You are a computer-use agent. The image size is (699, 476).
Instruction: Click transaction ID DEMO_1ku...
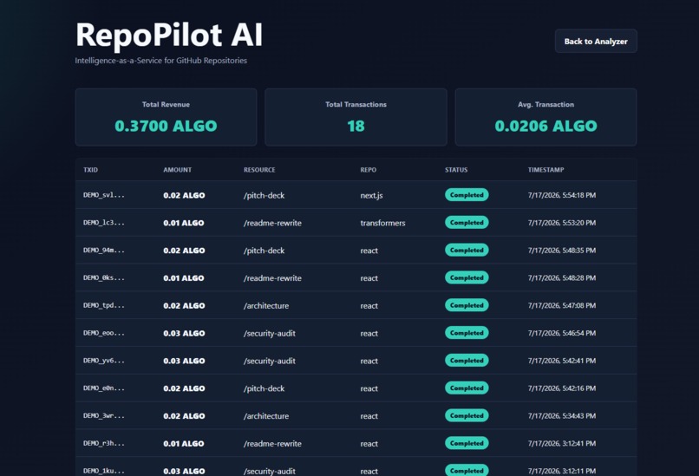(104, 471)
